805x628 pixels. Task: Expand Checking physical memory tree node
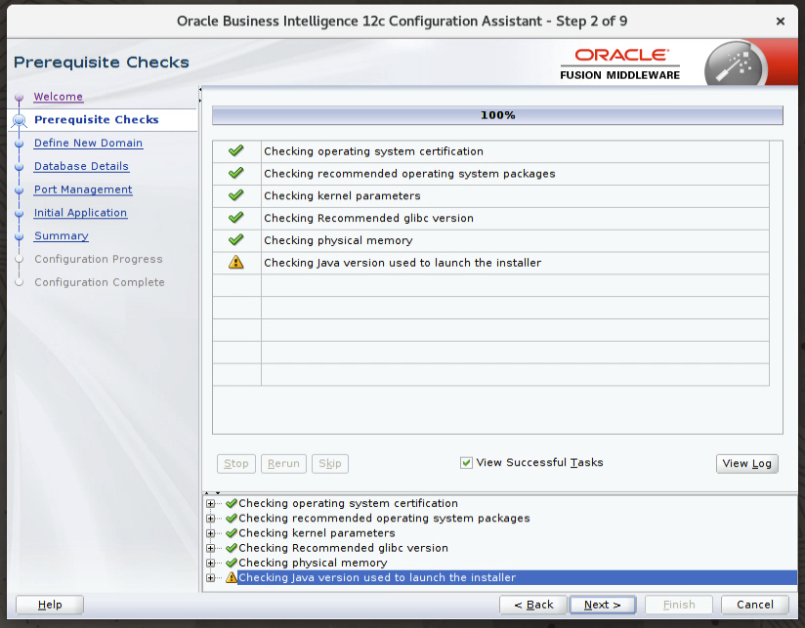(x=210, y=563)
